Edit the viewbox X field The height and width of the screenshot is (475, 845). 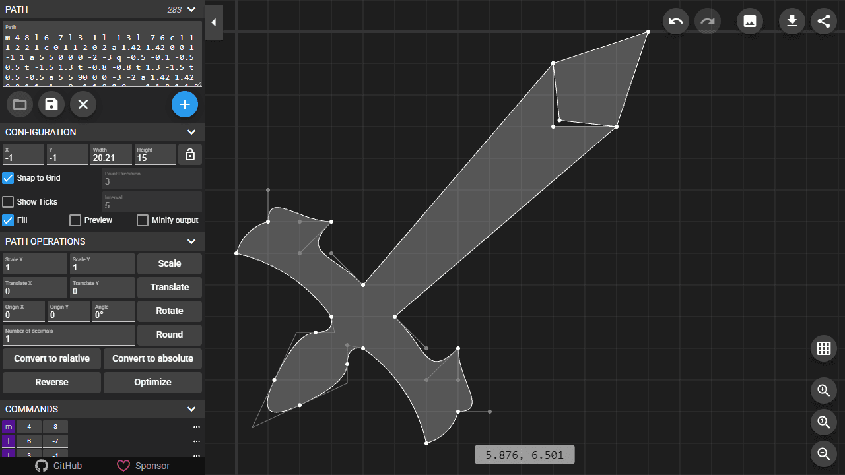[x=23, y=154]
